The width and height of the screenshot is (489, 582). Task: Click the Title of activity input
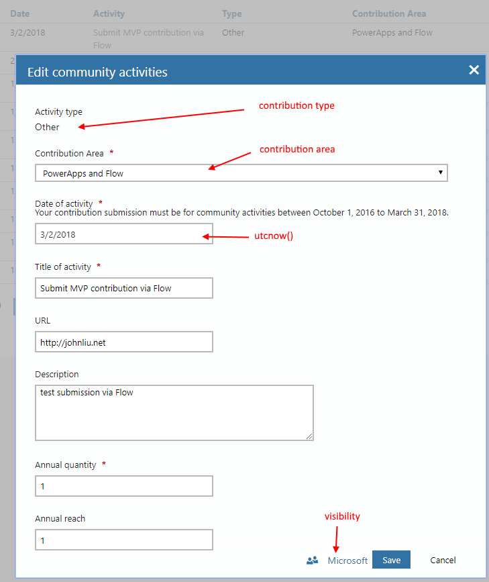click(x=123, y=288)
